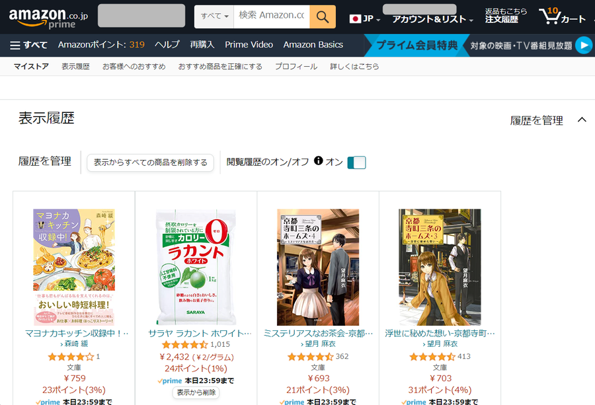Open the 詳しくはこちら tab
Viewport: 595px width, 405px height.
[x=354, y=66]
